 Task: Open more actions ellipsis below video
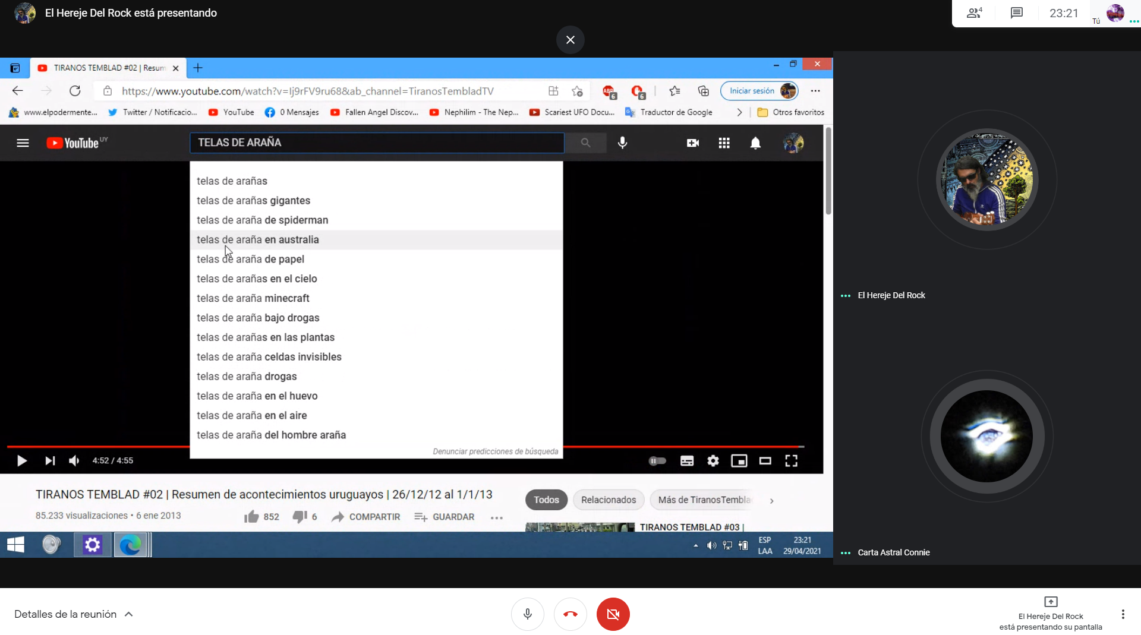click(497, 517)
